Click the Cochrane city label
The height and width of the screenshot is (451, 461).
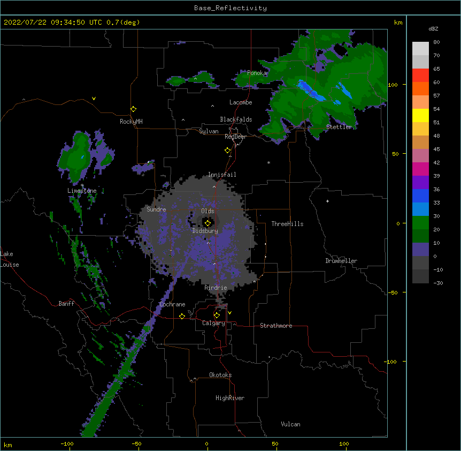172,304
